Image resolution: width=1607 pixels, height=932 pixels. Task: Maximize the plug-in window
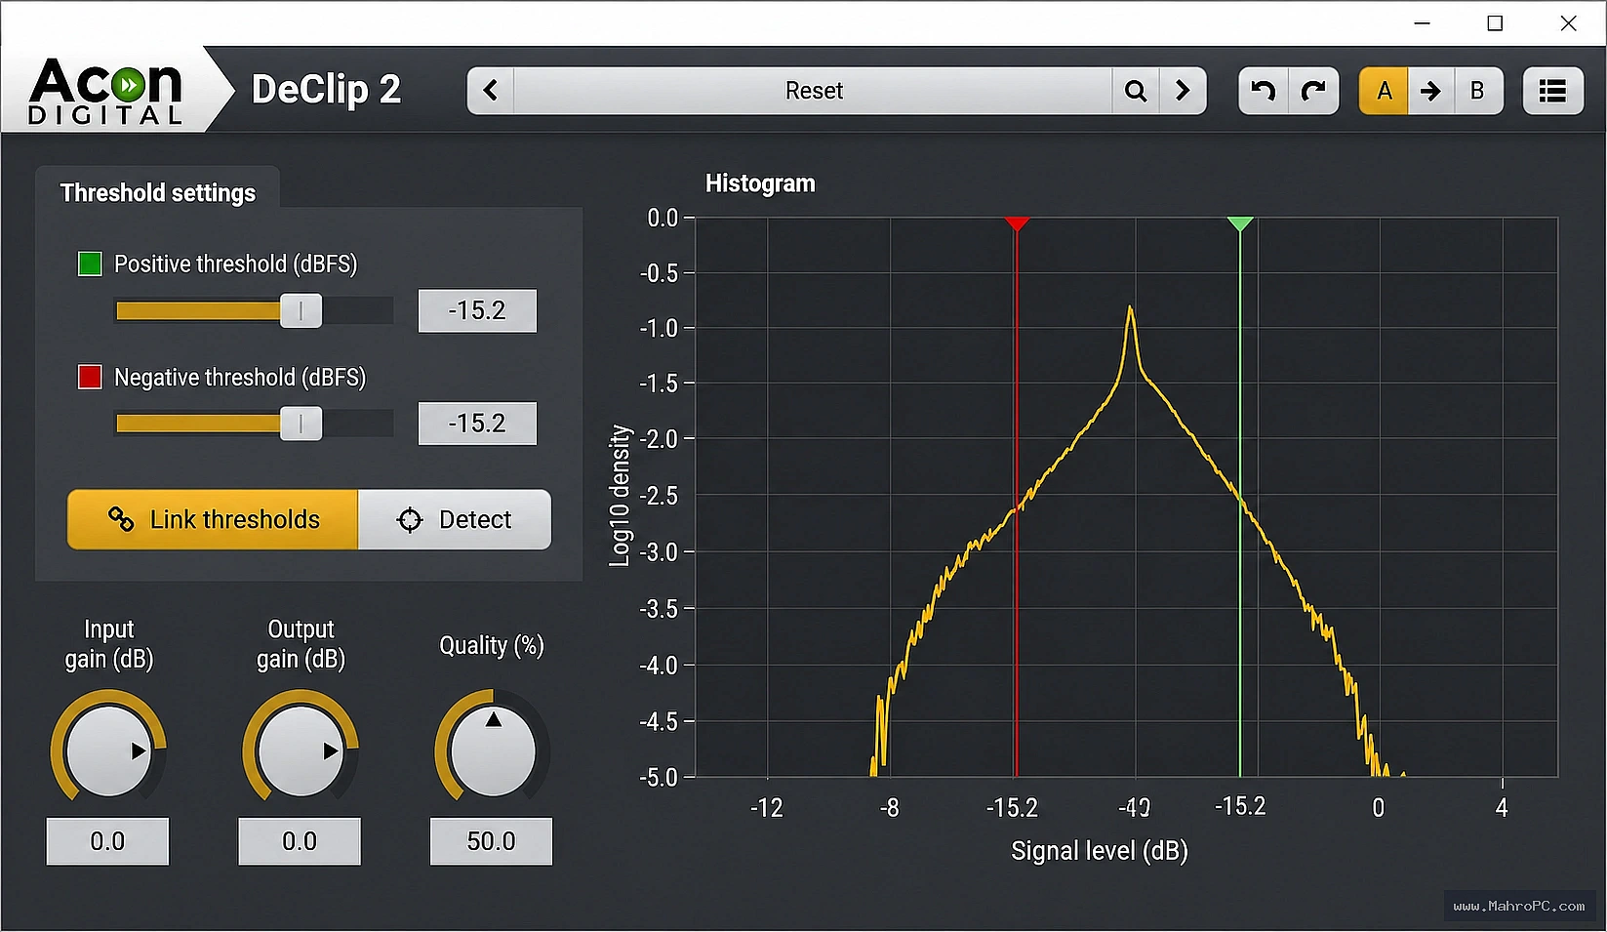1495,23
